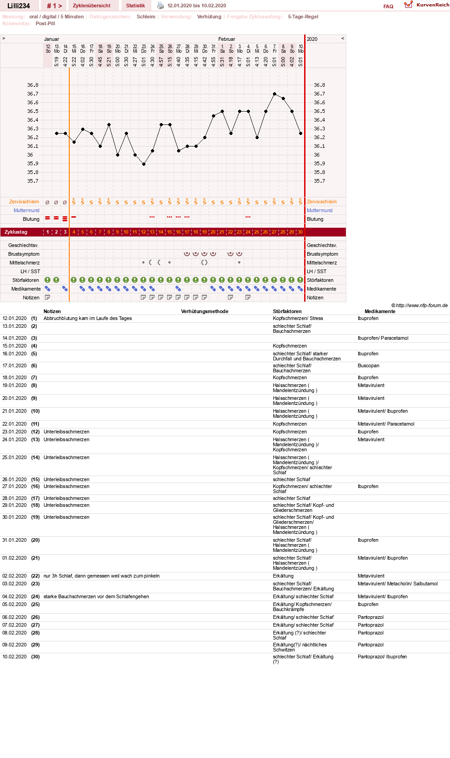Open the FAQ link

tap(389, 6)
